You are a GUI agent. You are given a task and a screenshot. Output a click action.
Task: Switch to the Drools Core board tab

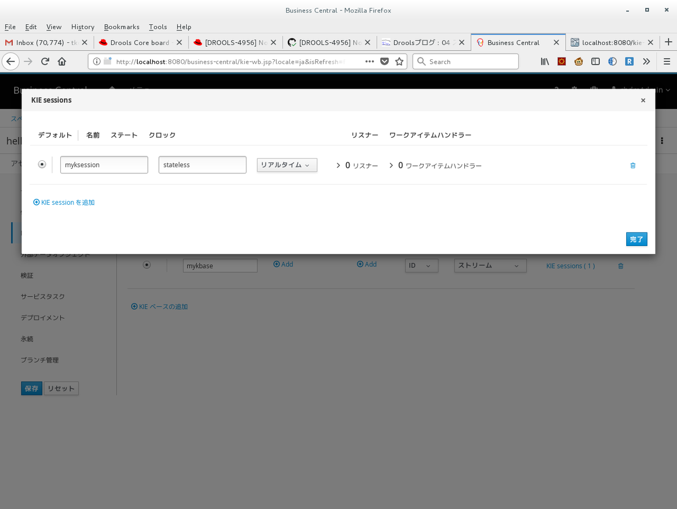[140, 42]
